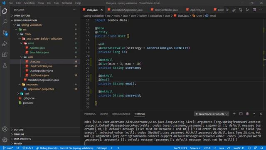Click Explorer more actions ellipsis
Image resolution: width=266 pixels, height=150 pixels.
click(75, 10)
